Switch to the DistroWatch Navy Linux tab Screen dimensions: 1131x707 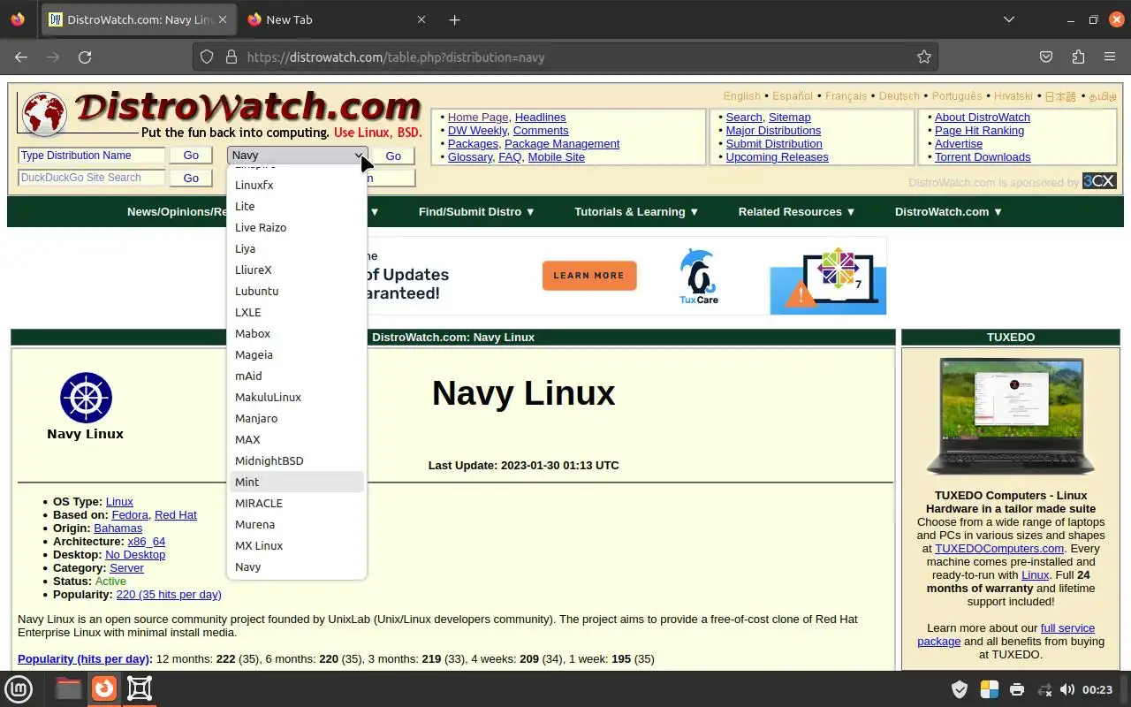pyautogui.click(x=138, y=19)
